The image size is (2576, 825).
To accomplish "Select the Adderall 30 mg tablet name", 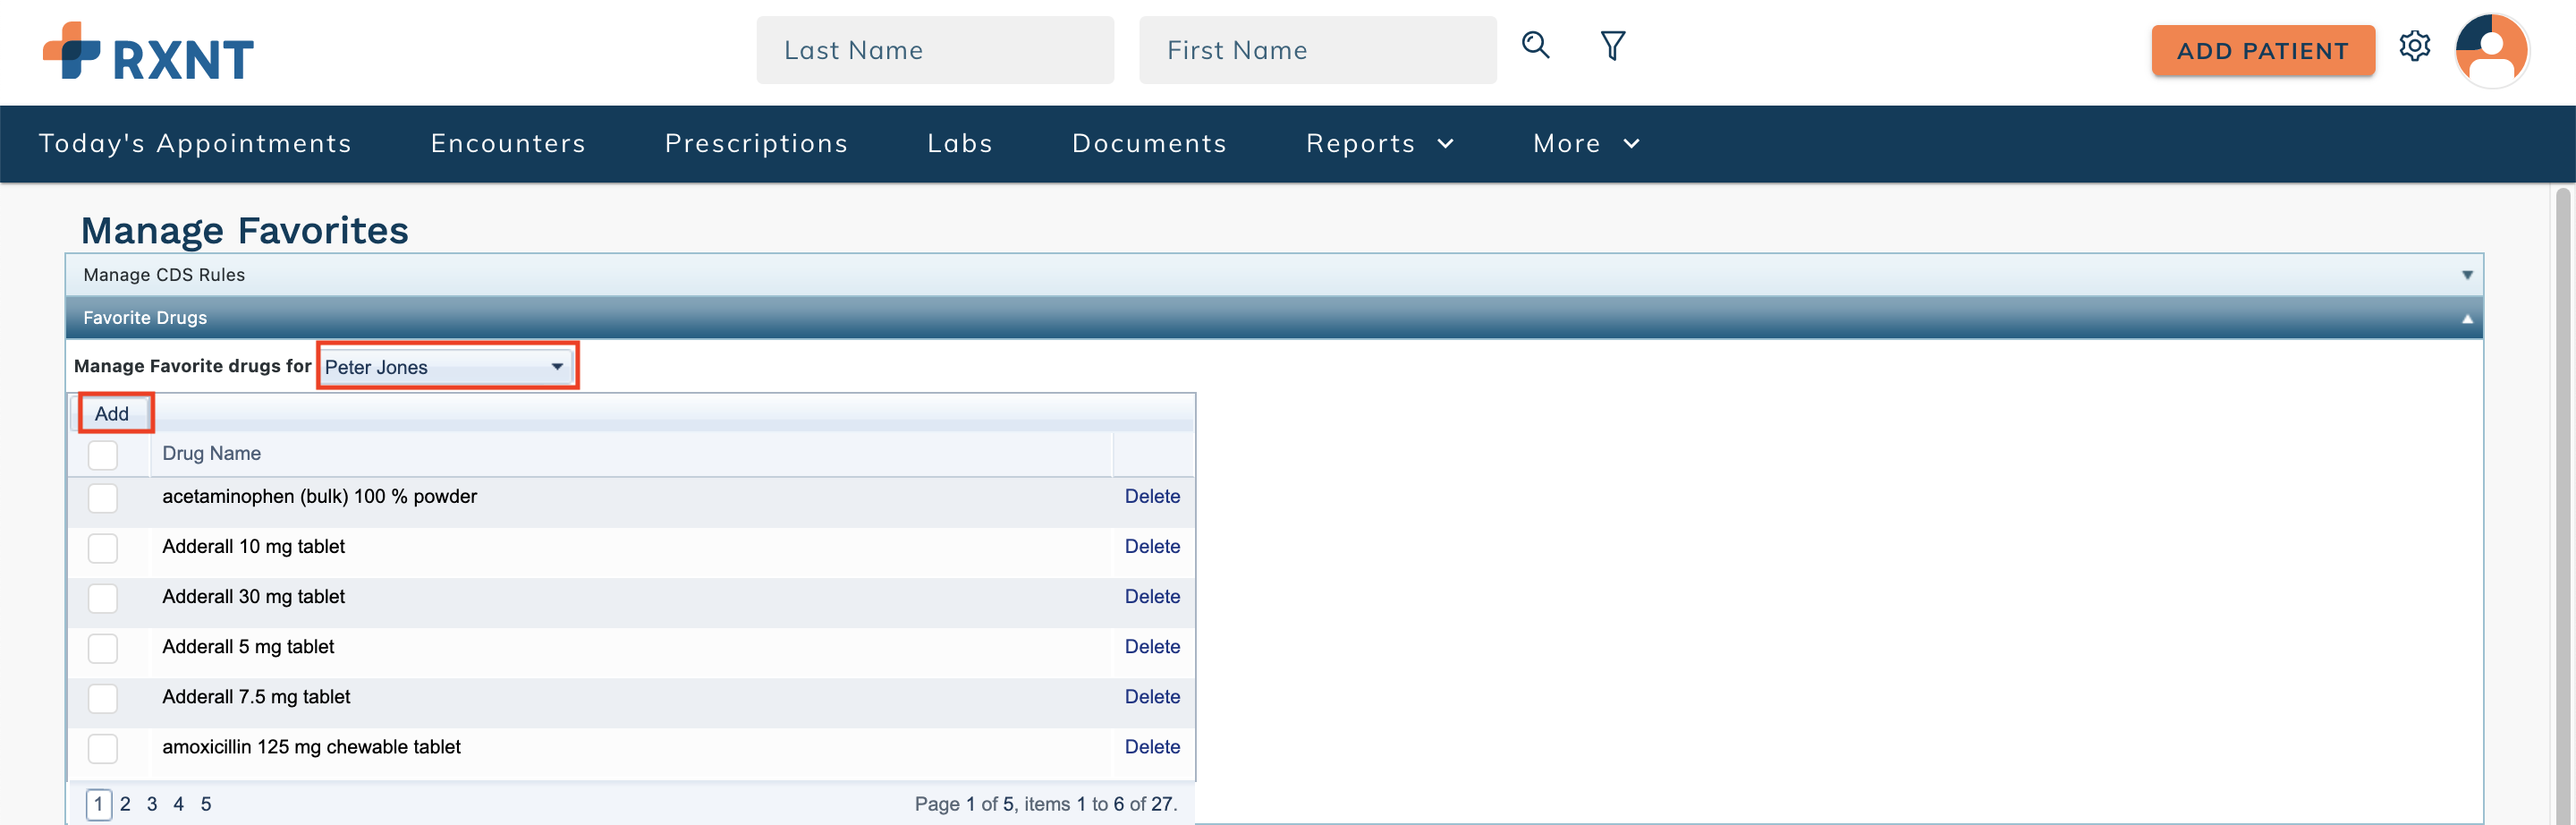I will (253, 597).
